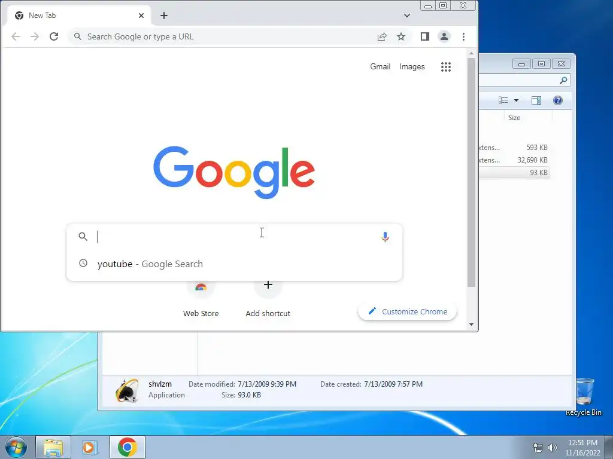This screenshot has height=459, width=613.
Task: Close the New Tab tab
Action: (x=141, y=16)
